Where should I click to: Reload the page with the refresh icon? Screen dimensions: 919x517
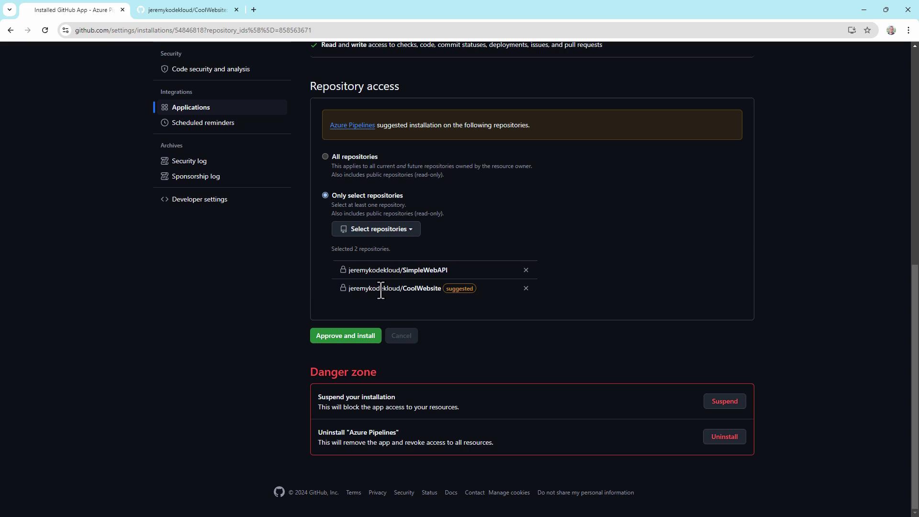(x=45, y=30)
